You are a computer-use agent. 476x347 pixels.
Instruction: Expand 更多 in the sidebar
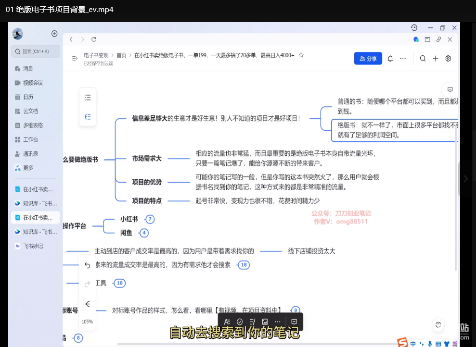coord(24,168)
